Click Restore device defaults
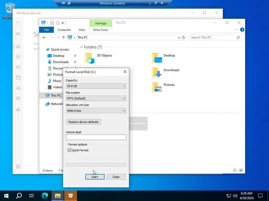269x201 pixels. coord(83,122)
